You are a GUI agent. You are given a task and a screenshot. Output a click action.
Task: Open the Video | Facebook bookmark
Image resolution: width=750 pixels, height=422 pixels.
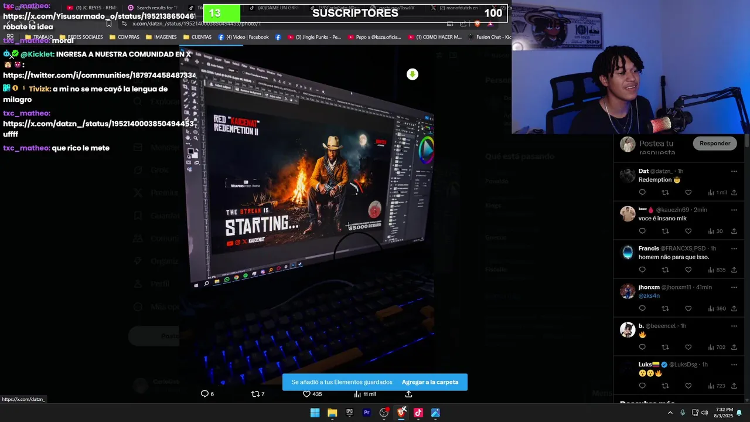pos(243,37)
